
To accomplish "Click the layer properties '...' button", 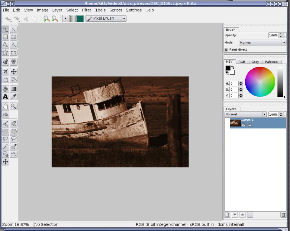I will (250, 215).
